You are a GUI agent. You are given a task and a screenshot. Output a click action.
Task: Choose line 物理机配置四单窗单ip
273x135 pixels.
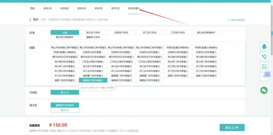pos(178,47)
